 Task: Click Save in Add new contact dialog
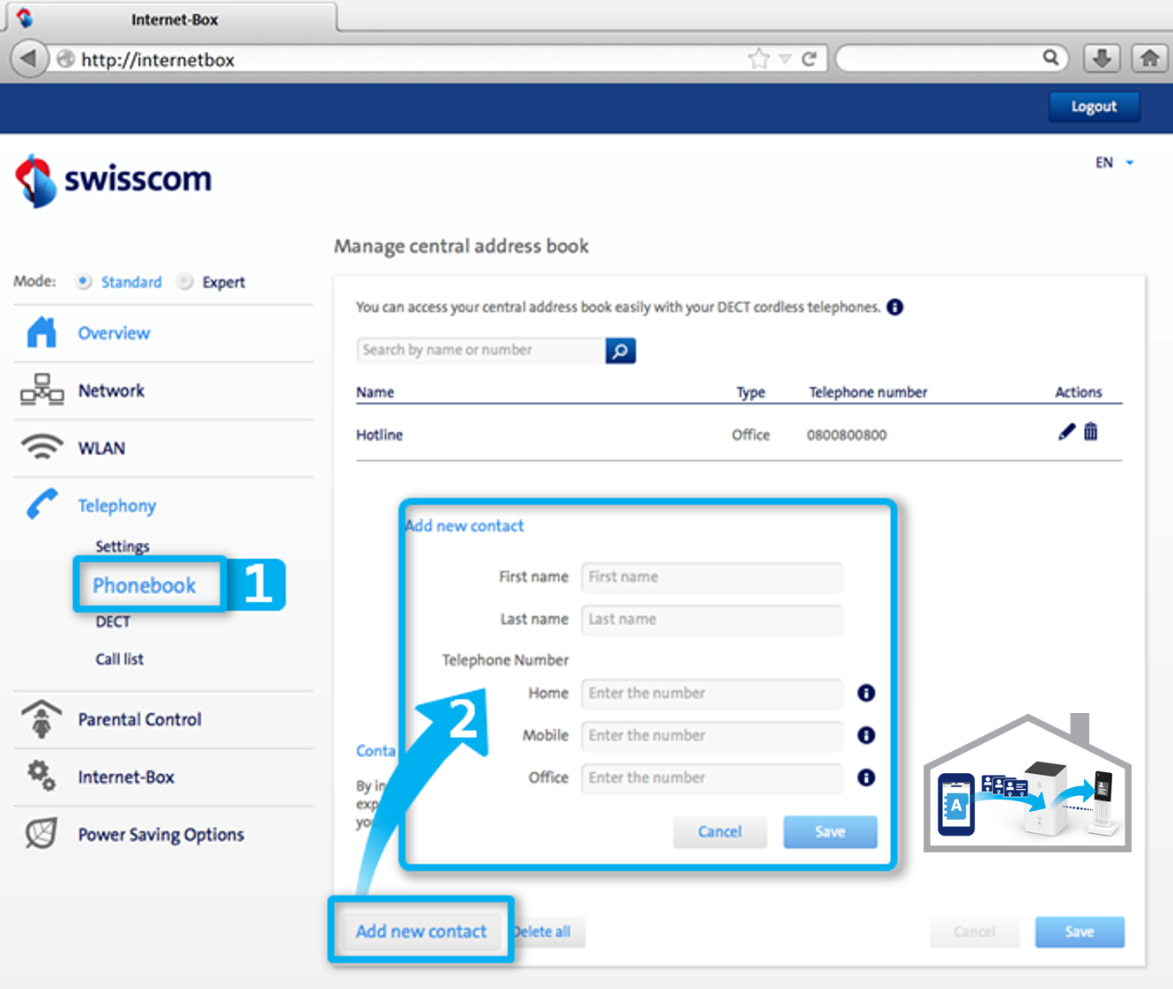click(829, 831)
